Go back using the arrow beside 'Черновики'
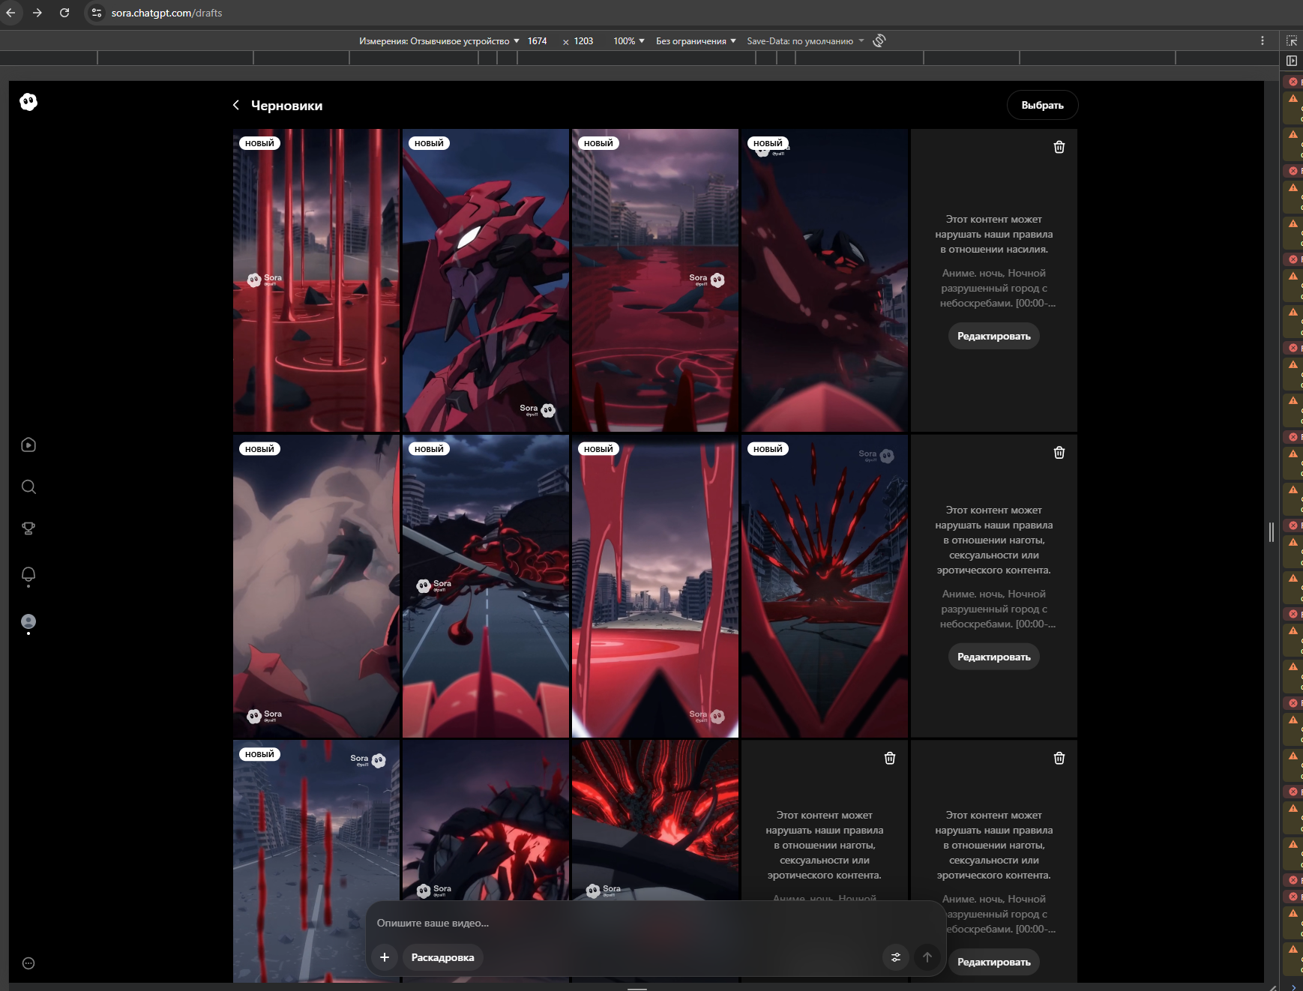 (236, 106)
